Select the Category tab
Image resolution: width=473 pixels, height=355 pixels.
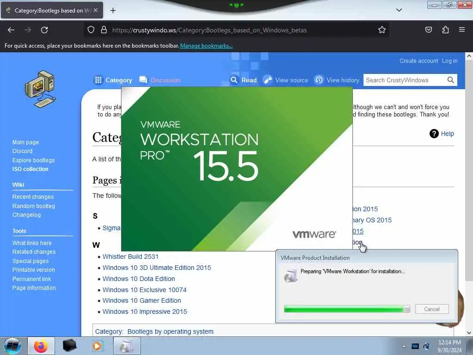(x=113, y=80)
